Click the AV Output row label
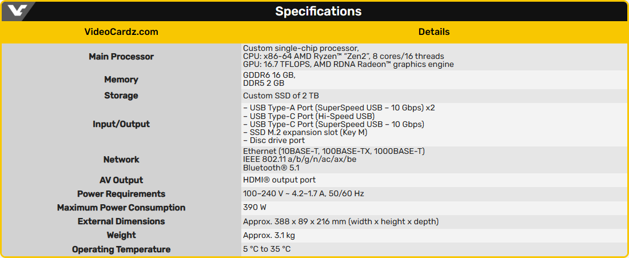 [121, 180]
